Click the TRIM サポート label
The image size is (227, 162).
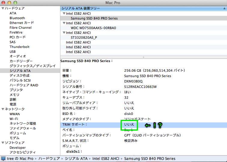pyautogui.click(x=74, y=124)
